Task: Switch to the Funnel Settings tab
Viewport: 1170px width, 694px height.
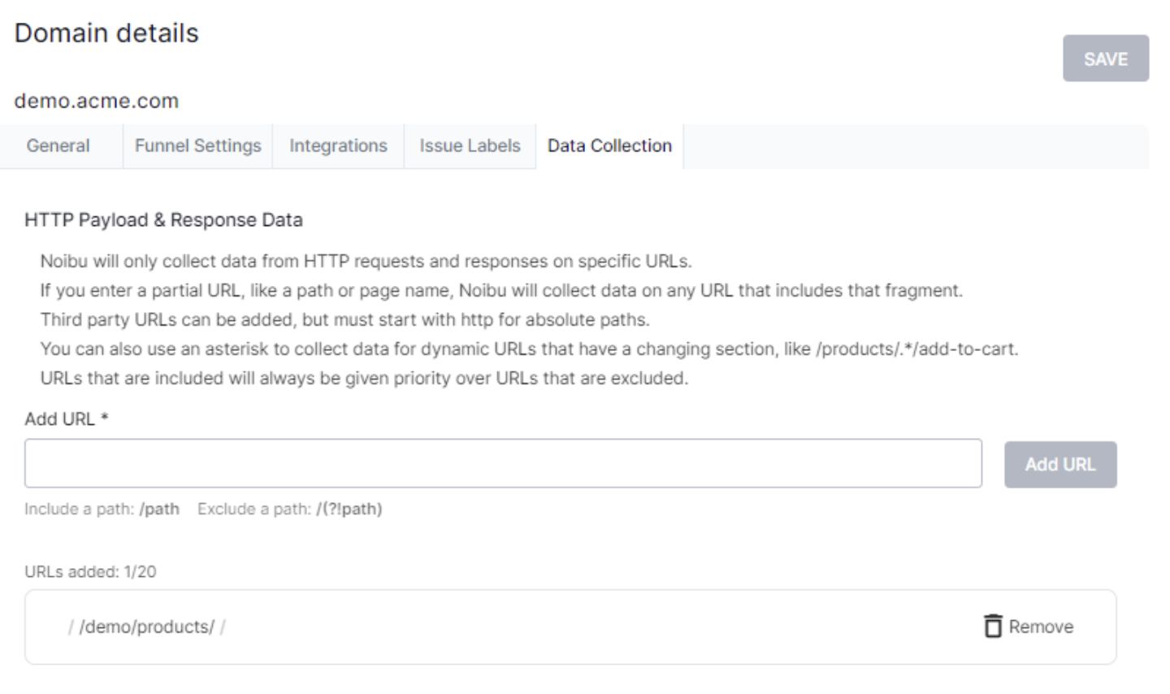Action: pyautogui.click(x=197, y=146)
